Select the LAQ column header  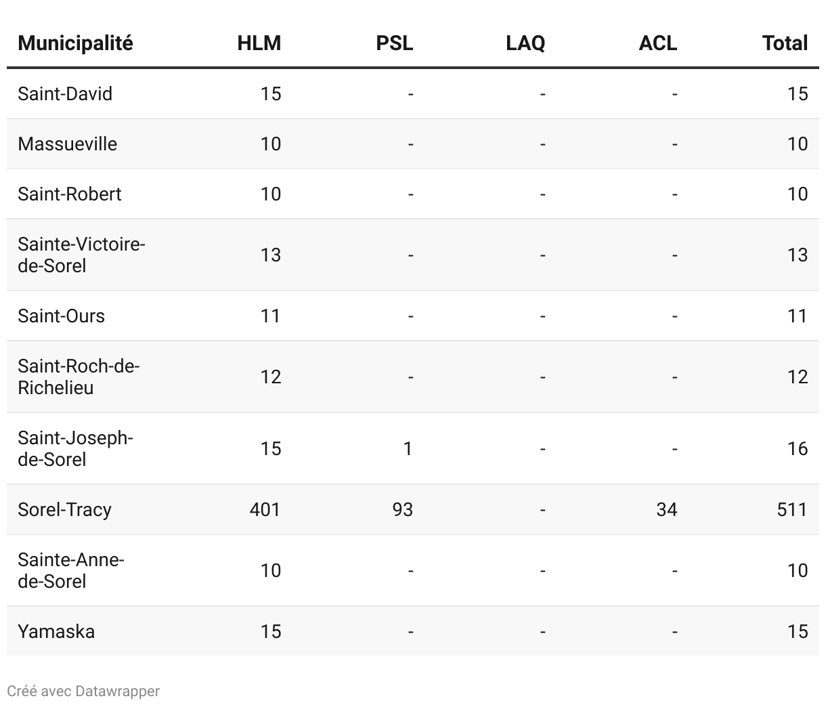(x=525, y=43)
